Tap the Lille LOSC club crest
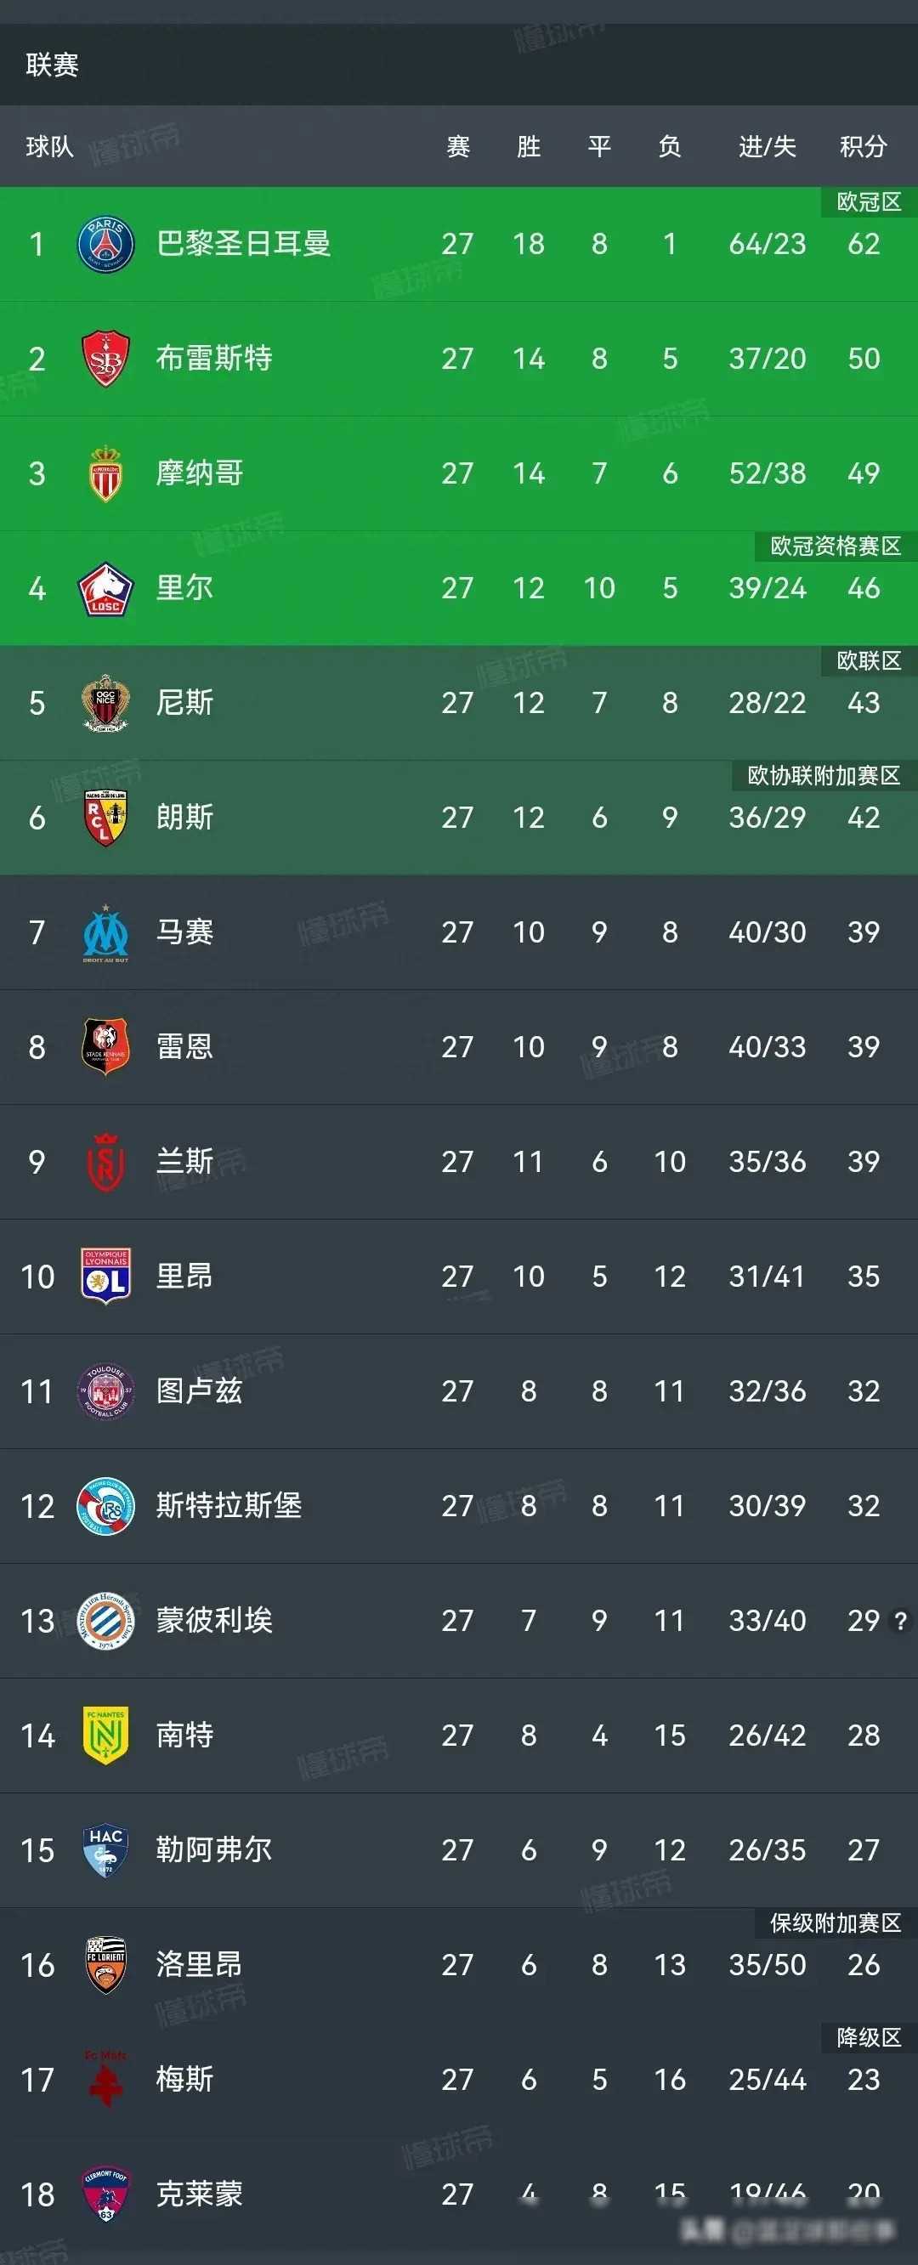Image resolution: width=918 pixels, height=2265 pixels. pos(105,588)
